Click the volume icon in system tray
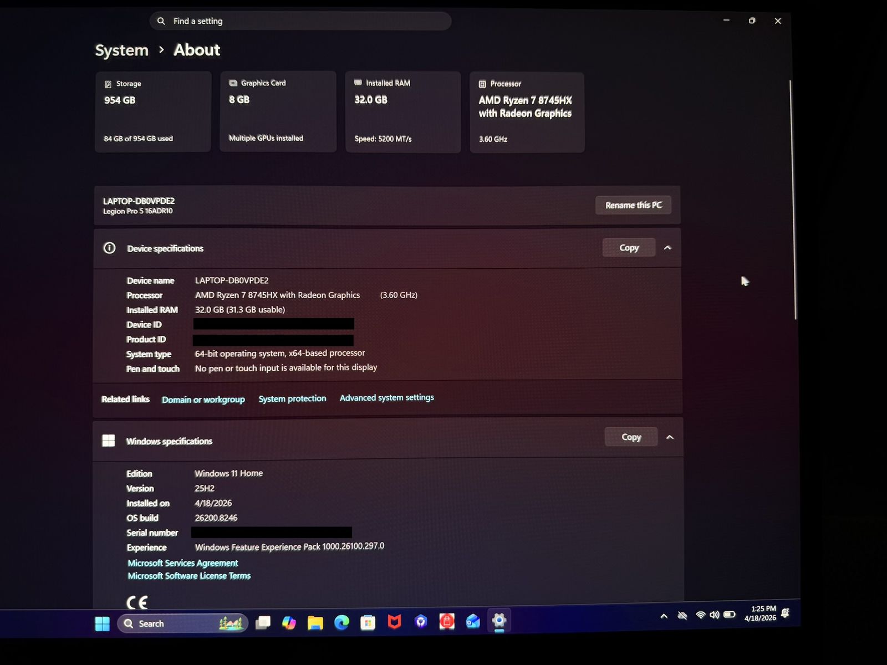The width and height of the screenshot is (887, 665). point(715,615)
